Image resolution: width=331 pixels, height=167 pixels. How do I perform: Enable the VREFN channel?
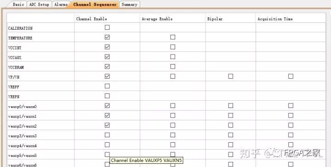tap(107, 96)
